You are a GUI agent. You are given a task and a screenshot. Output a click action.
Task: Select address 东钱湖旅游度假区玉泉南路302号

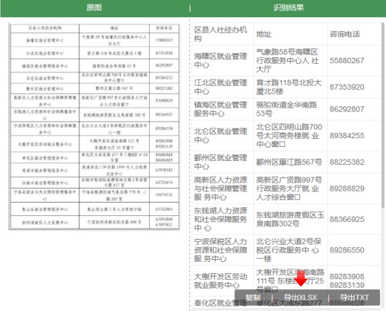[289, 219]
